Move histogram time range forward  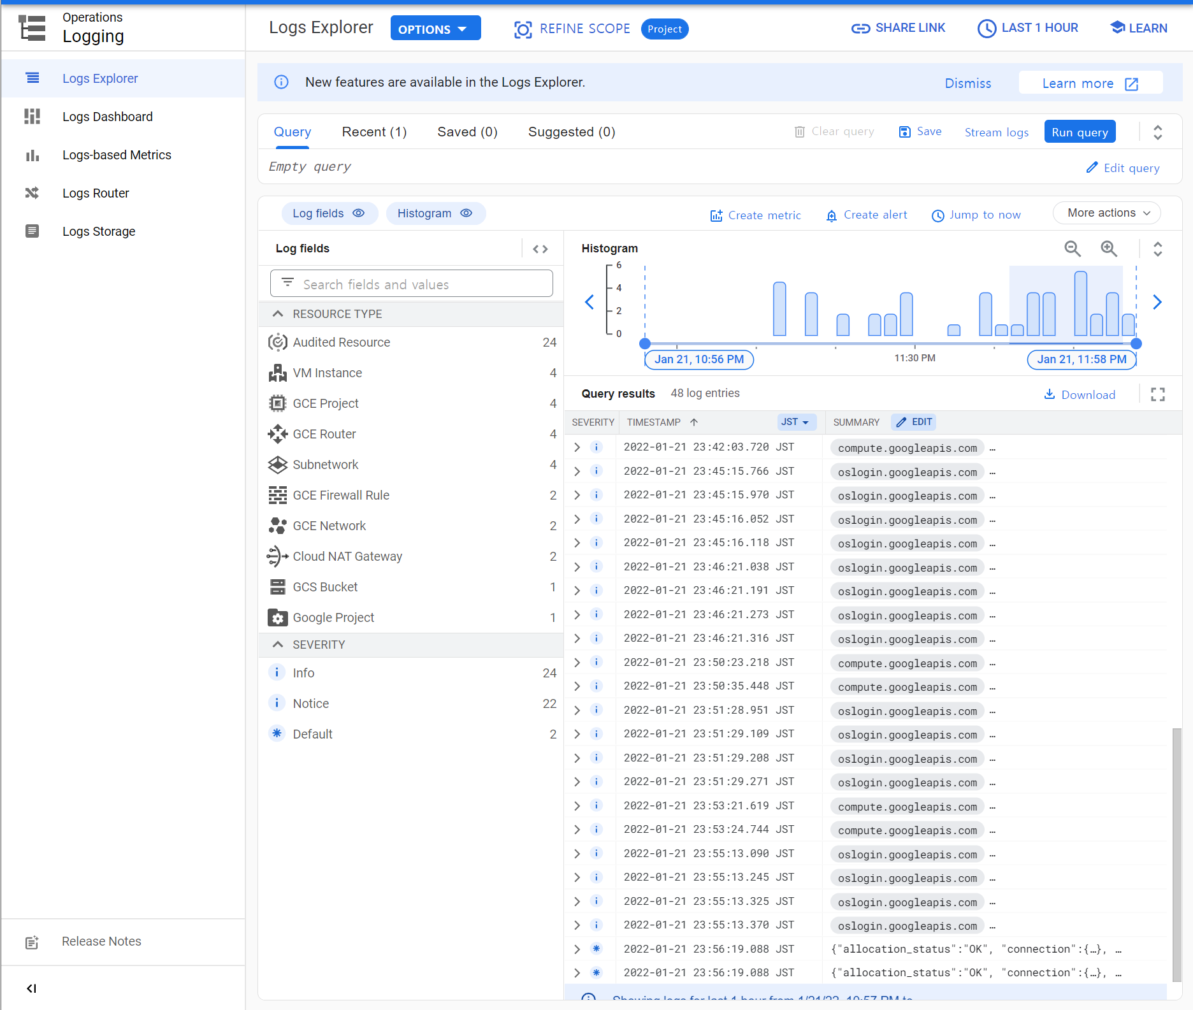[x=1157, y=302]
